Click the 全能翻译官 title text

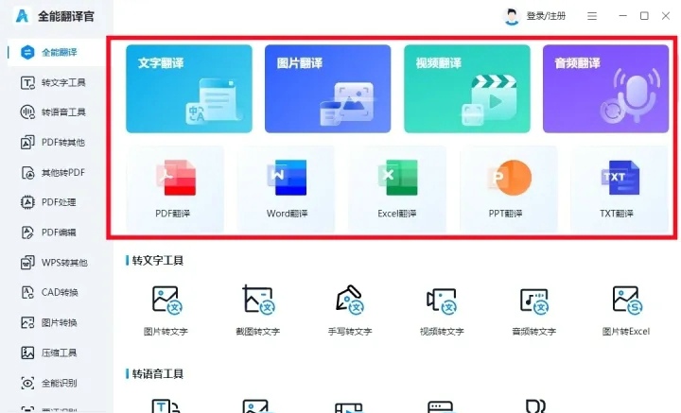click(66, 16)
